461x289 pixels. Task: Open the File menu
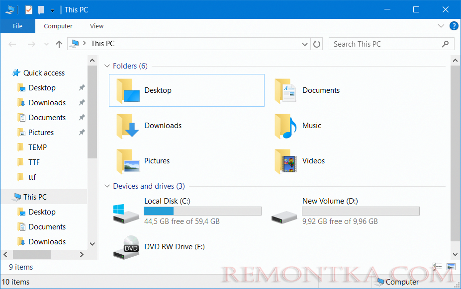pyautogui.click(x=17, y=26)
